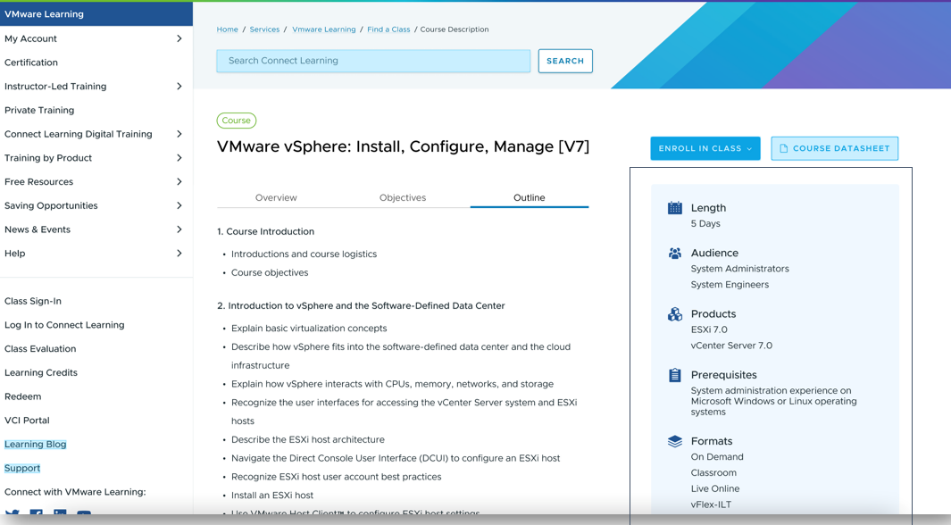Open the Learning Blog link
Image resolution: width=951 pixels, height=525 pixels.
click(x=35, y=445)
